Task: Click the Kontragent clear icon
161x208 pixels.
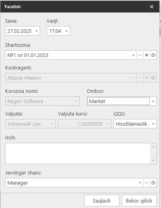Action: click(x=153, y=78)
